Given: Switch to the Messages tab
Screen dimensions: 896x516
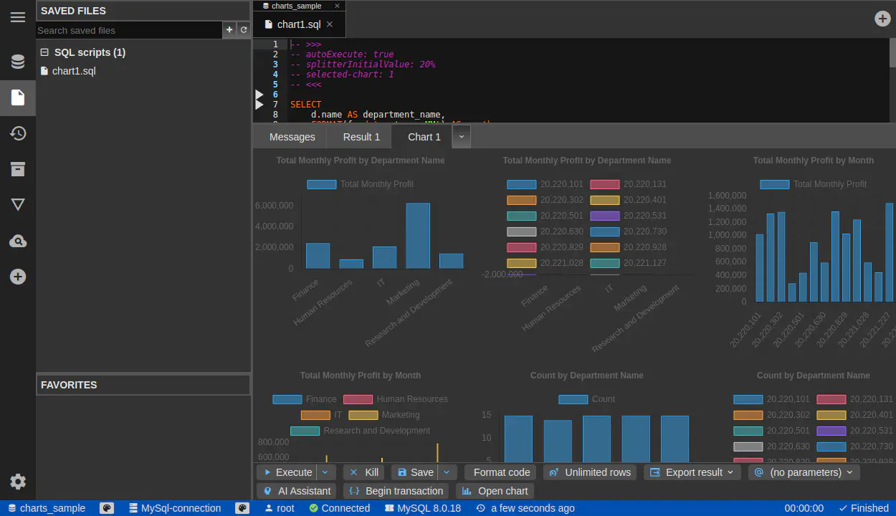Looking at the screenshot, I should click(x=292, y=137).
